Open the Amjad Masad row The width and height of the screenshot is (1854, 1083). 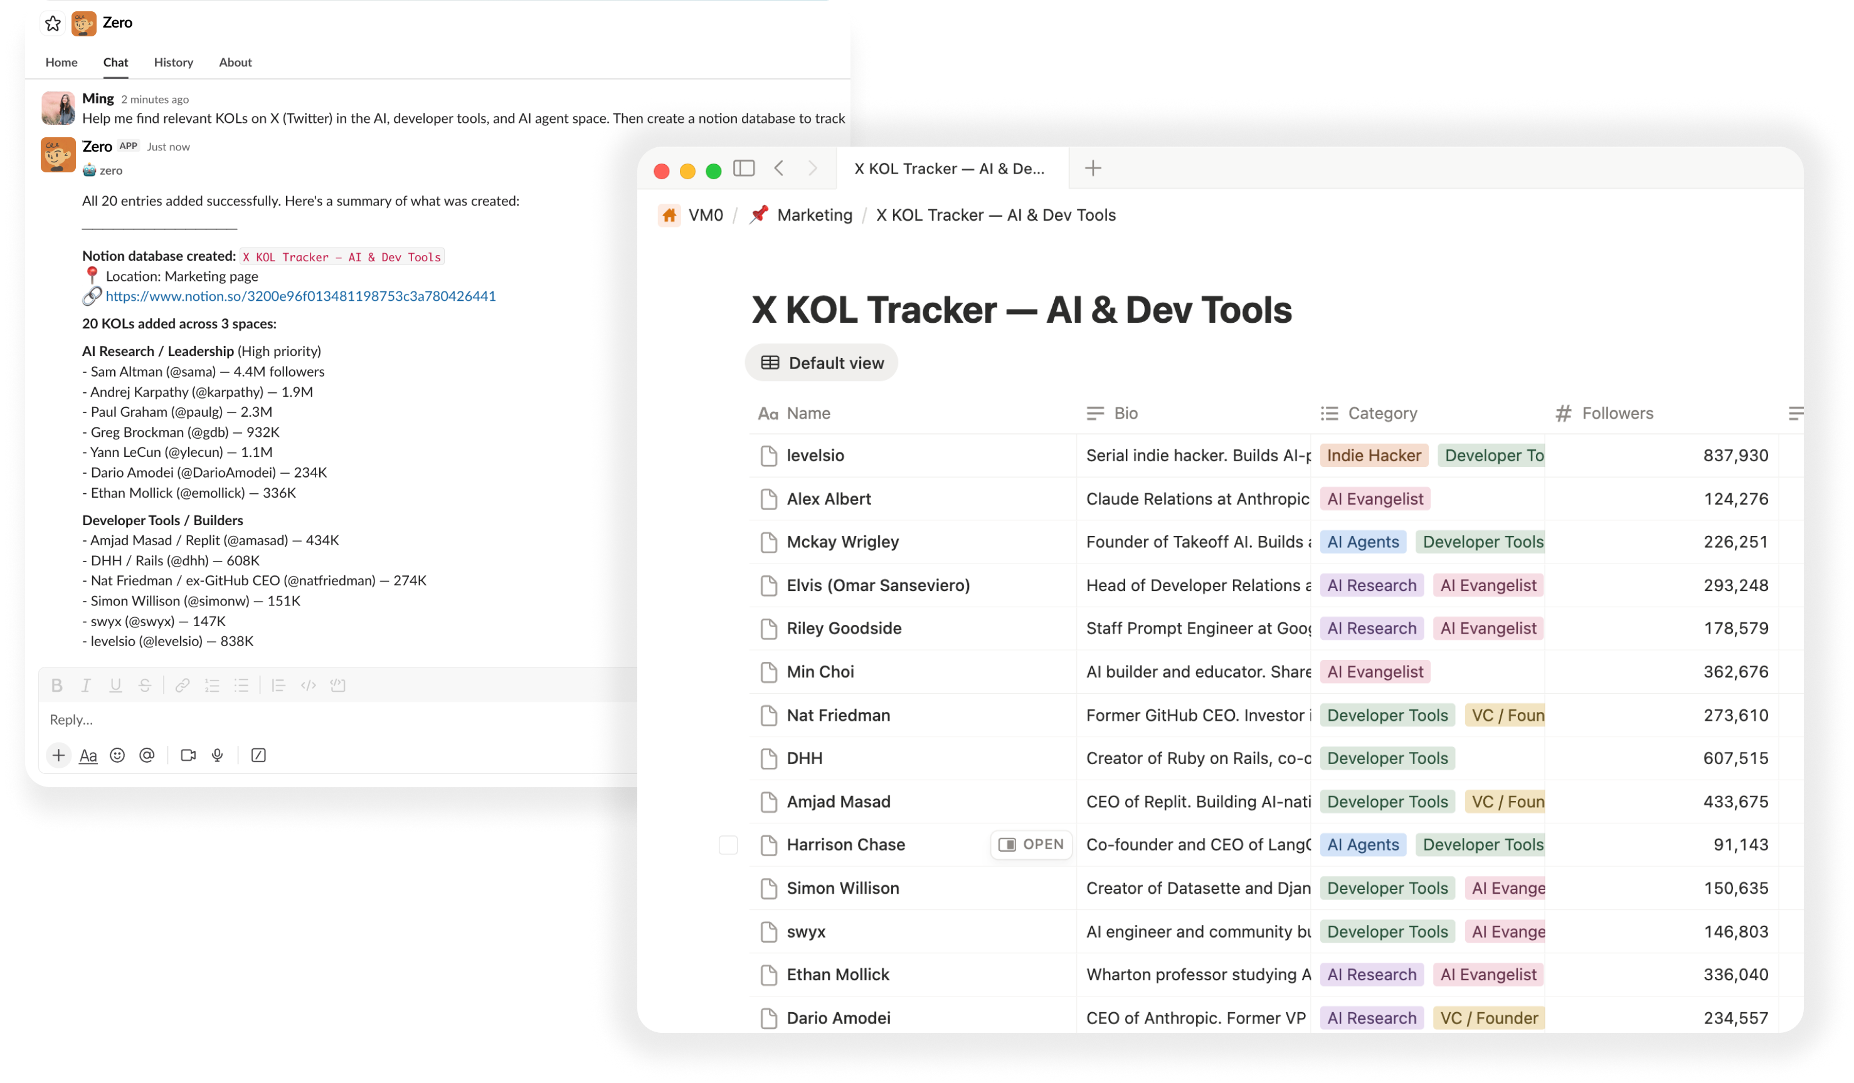838,802
